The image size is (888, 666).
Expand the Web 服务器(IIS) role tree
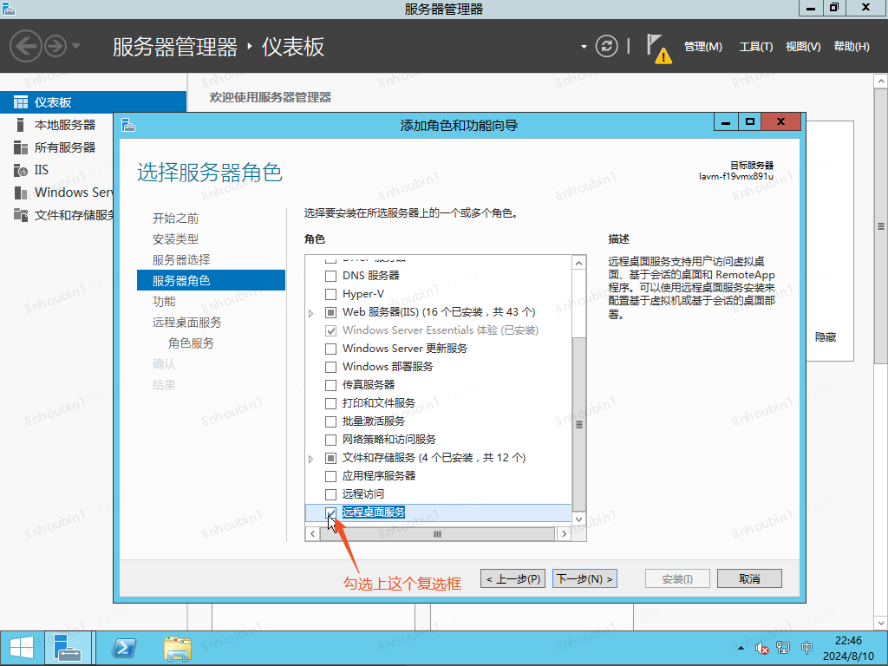pos(311,312)
